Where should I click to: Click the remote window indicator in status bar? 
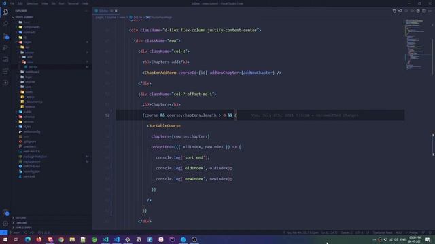point(3,232)
